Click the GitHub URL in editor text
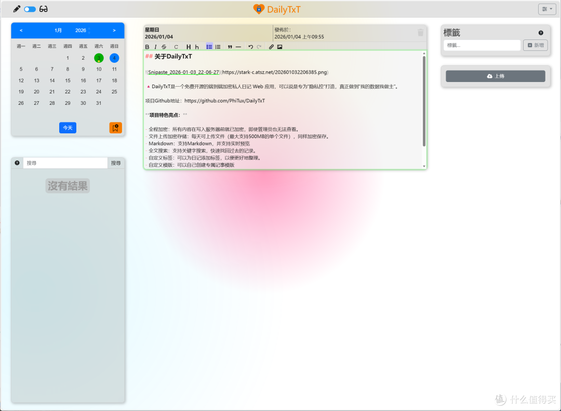This screenshot has height=411, width=561. (225, 101)
